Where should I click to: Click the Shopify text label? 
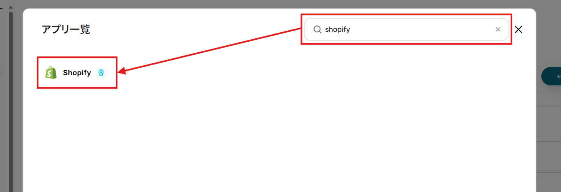pyautogui.click(x=77, y=73)
